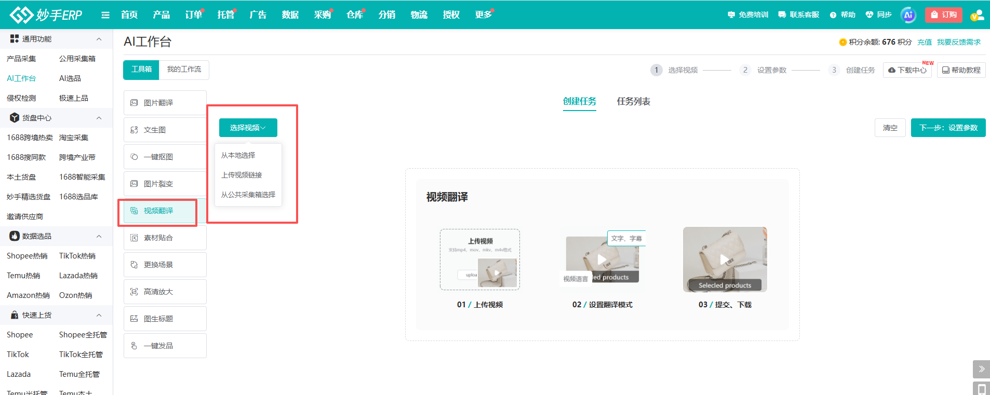This screenshot has width=990, height=395.
Task: Switch to 我的工作流 tab
Action: tap(184, 70)
